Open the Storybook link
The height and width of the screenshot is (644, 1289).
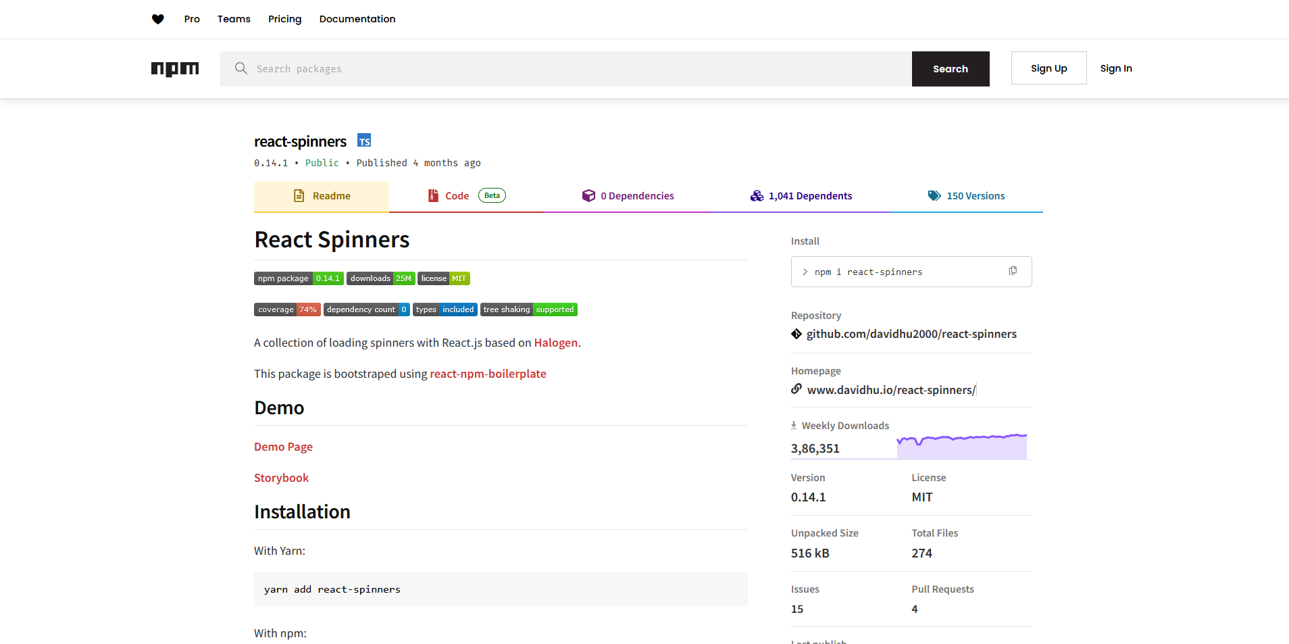click(x=281, y=478)
